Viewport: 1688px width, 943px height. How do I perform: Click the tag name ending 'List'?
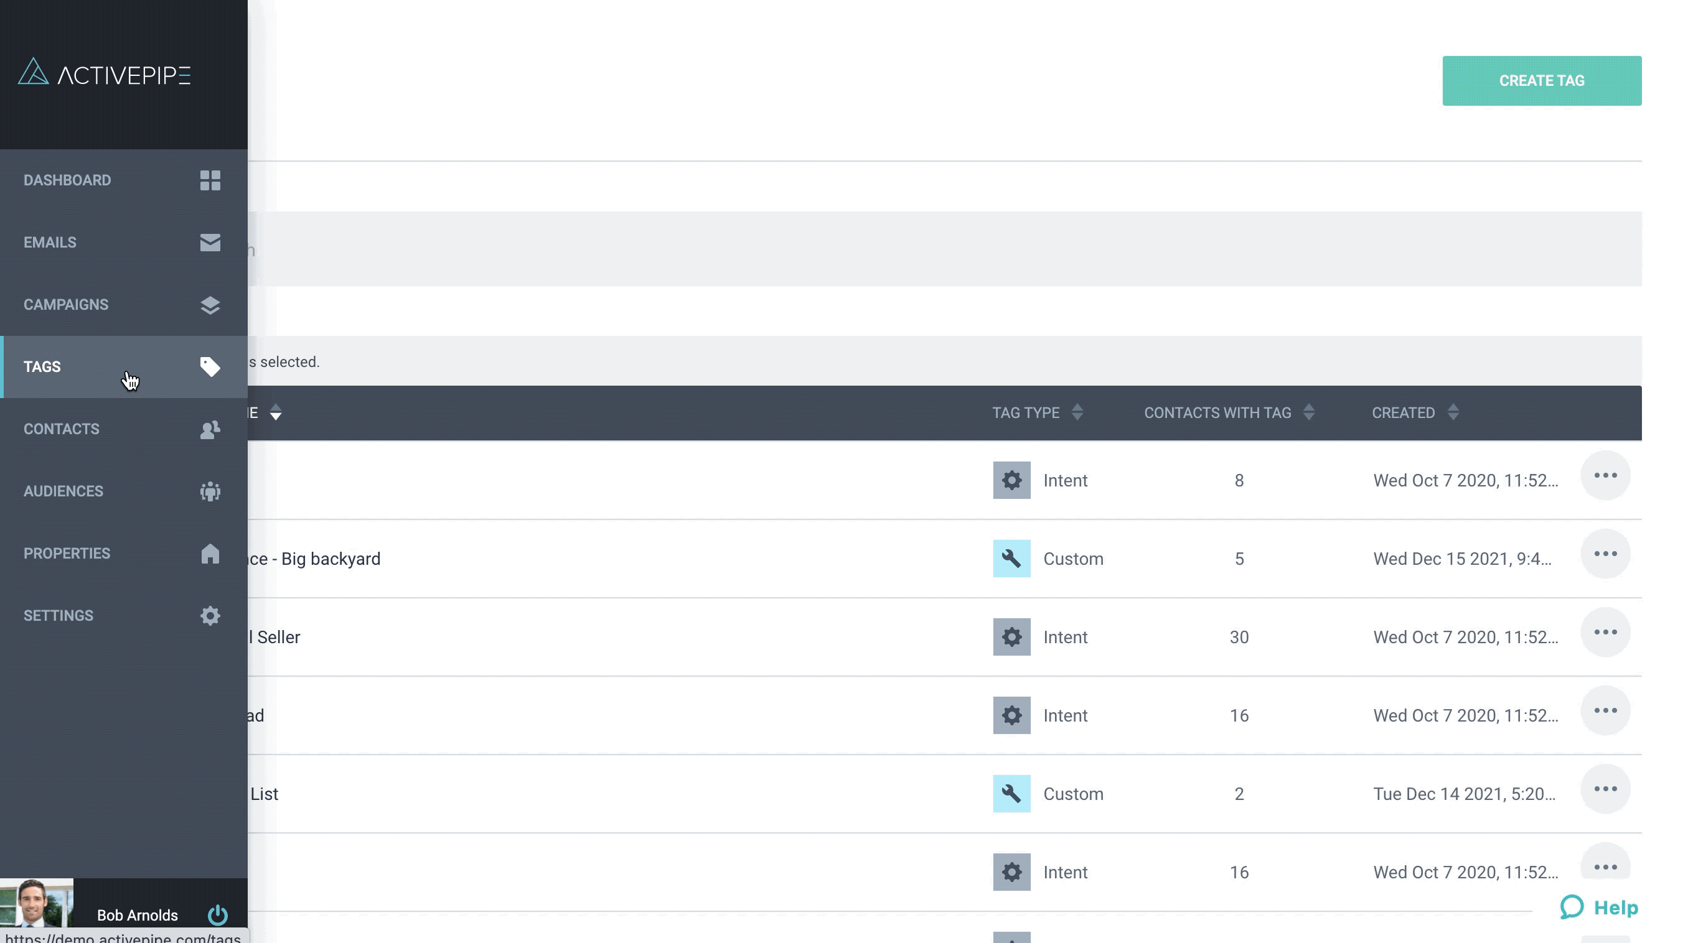(x=264, y=794)
